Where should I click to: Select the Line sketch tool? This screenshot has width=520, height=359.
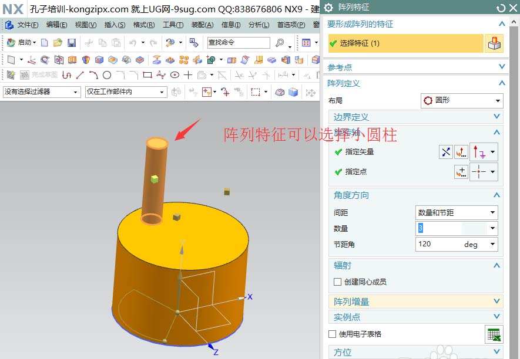click(80, 75)
